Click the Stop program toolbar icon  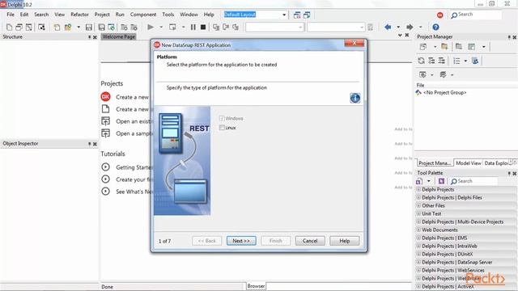203,27
